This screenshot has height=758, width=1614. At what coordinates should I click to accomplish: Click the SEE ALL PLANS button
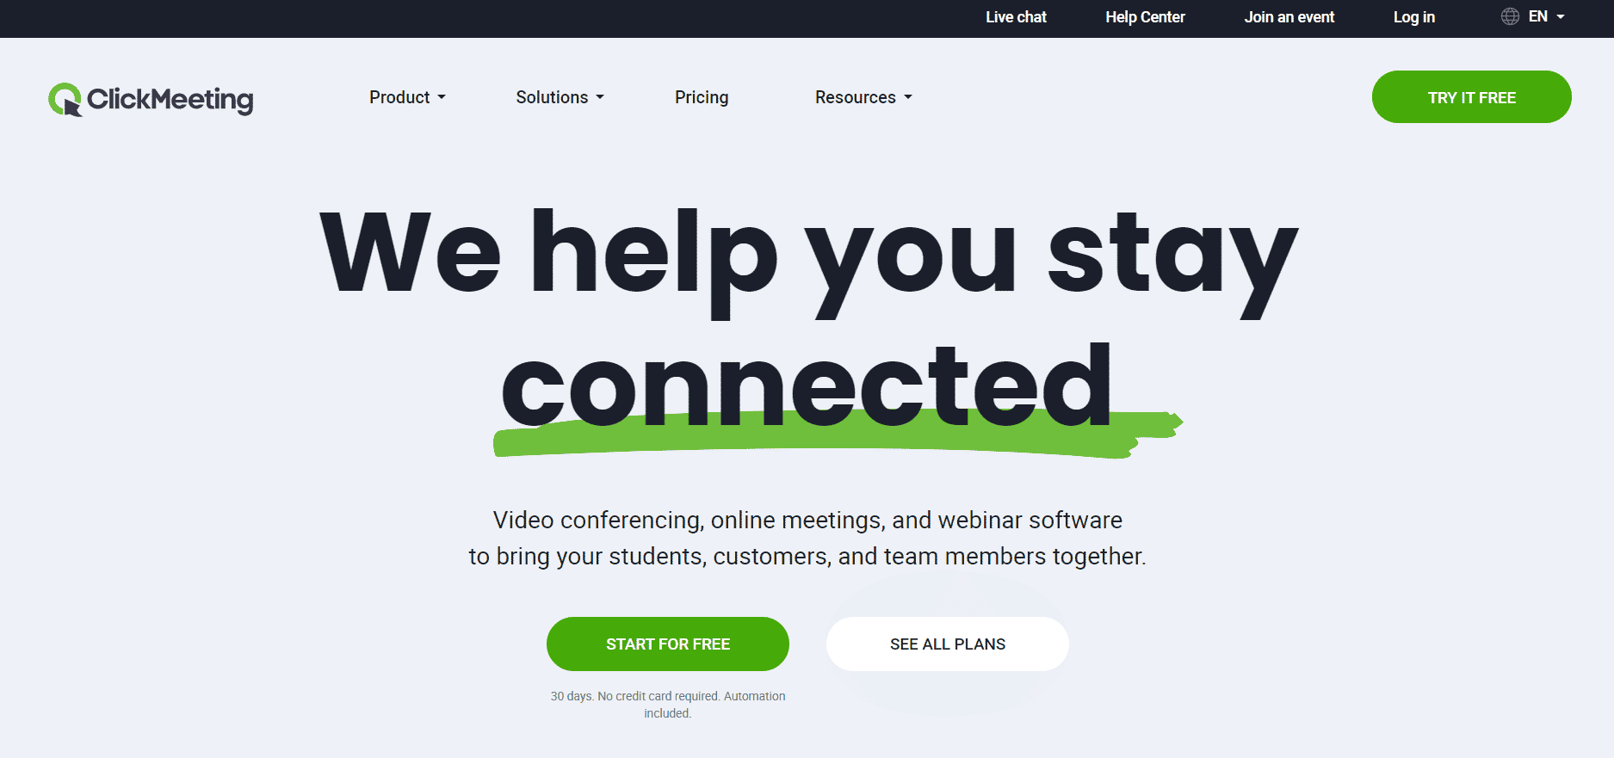point(948,644)
